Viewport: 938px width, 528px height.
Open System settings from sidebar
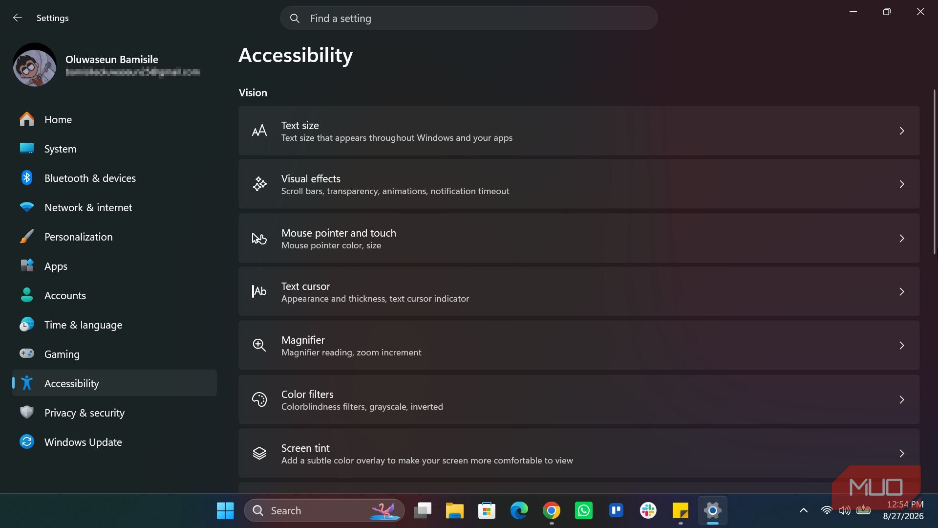pos(114,149)
